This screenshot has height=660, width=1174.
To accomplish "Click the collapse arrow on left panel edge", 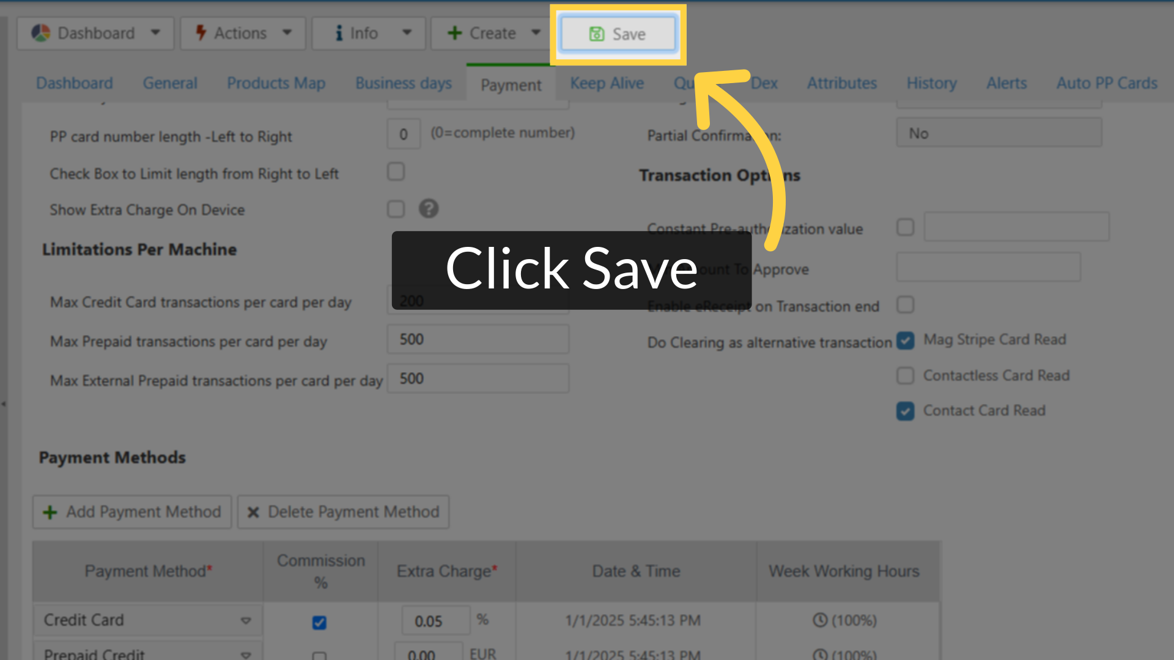I will coord(4,404).
